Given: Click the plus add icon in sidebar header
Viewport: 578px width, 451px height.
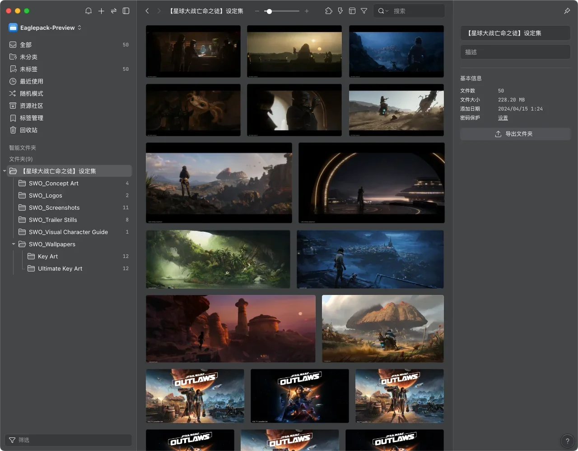Looking at the screenshot, I should click(x=101, y=11).
